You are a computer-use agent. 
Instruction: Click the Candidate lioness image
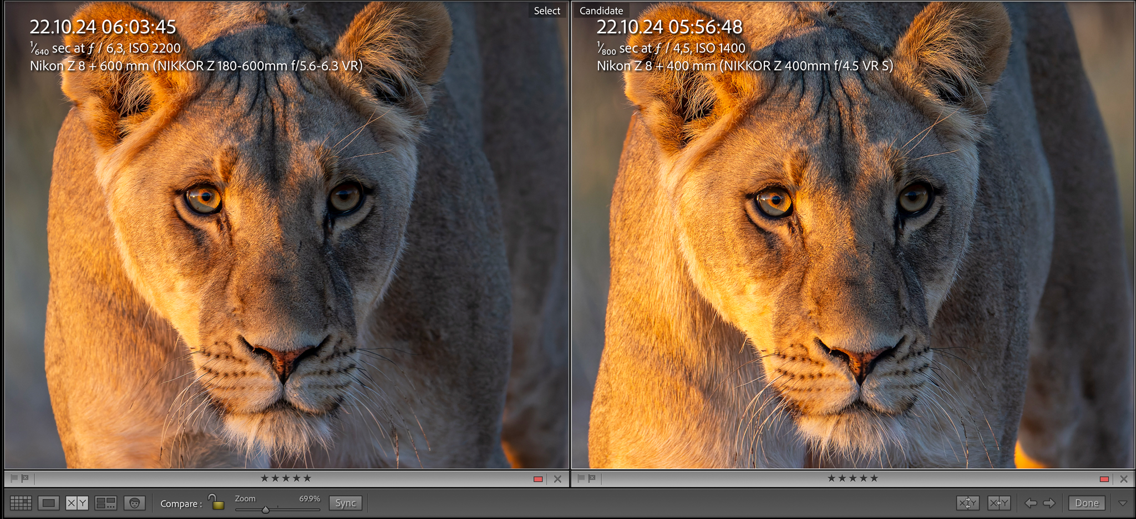tap(853, 235)
